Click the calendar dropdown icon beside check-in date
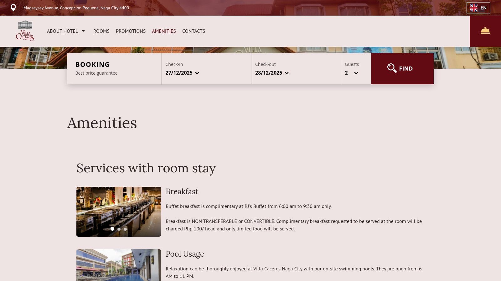Screen dimensions: 501x281 click(197, 73)
